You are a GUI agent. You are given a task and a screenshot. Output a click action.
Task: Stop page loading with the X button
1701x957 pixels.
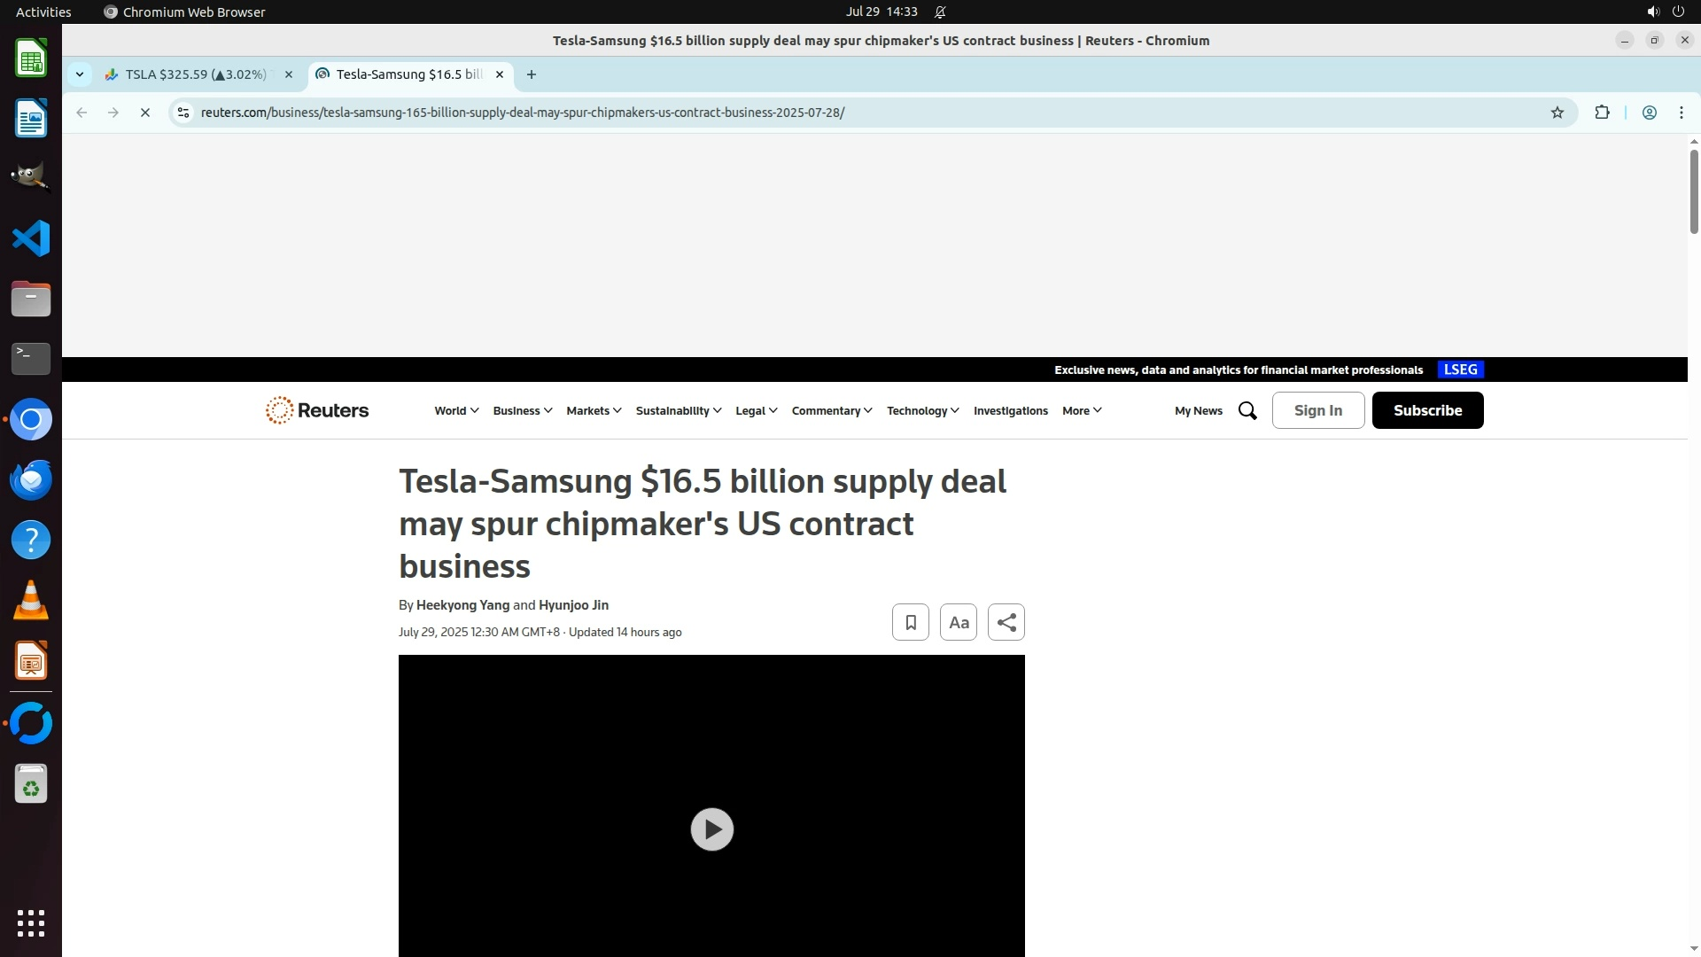pos(145,113)
